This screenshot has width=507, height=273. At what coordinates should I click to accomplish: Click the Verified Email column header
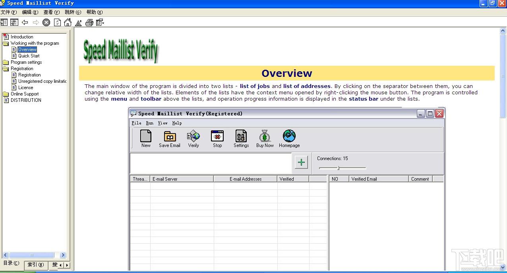379,179
